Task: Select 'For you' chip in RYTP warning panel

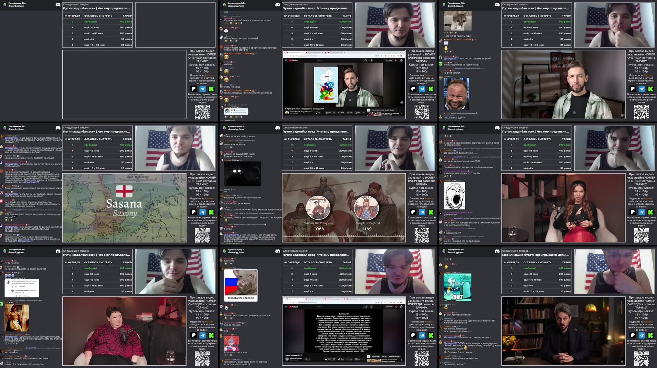Action: (x=384, y=357)
